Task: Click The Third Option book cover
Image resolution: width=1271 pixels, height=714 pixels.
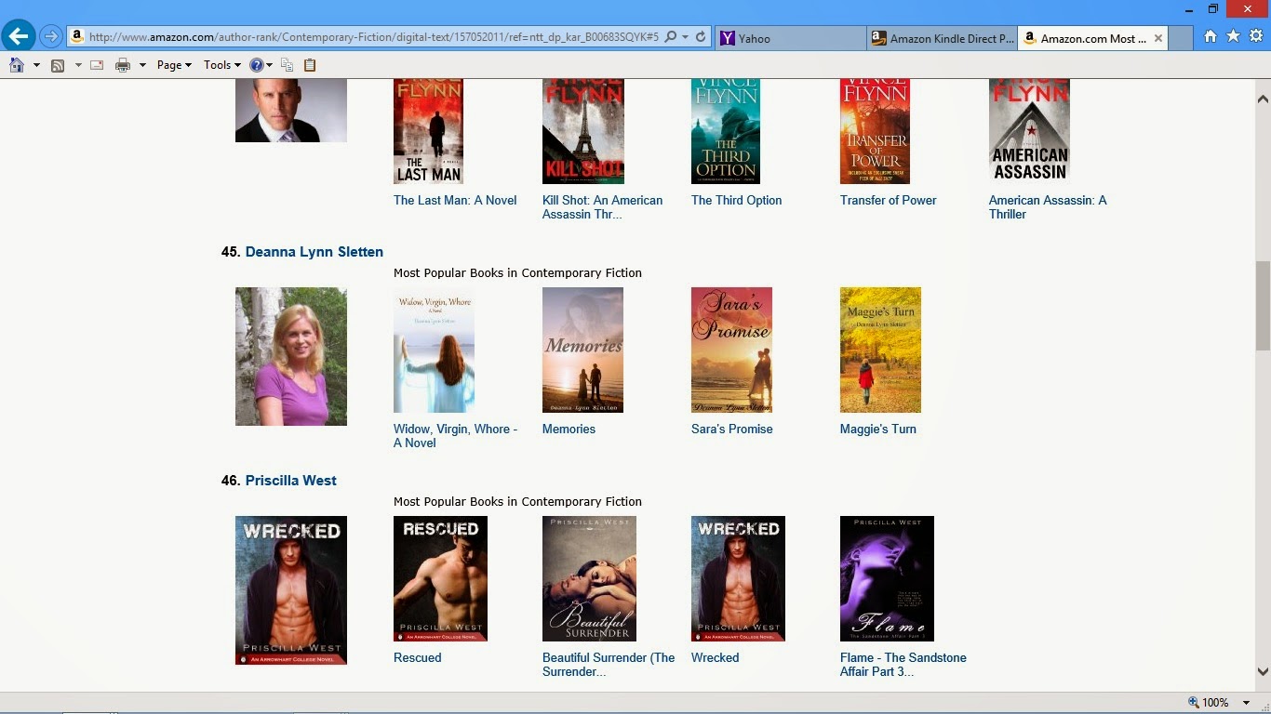Action: (x=726, y=131)
